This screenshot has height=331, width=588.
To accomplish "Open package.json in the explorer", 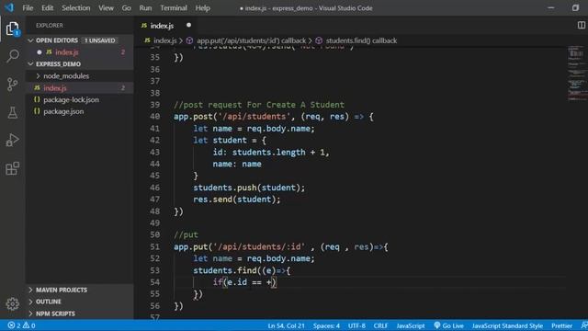I will click(x=63, y=111).
